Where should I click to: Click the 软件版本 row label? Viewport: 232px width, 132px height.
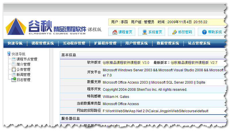(94, 62)
